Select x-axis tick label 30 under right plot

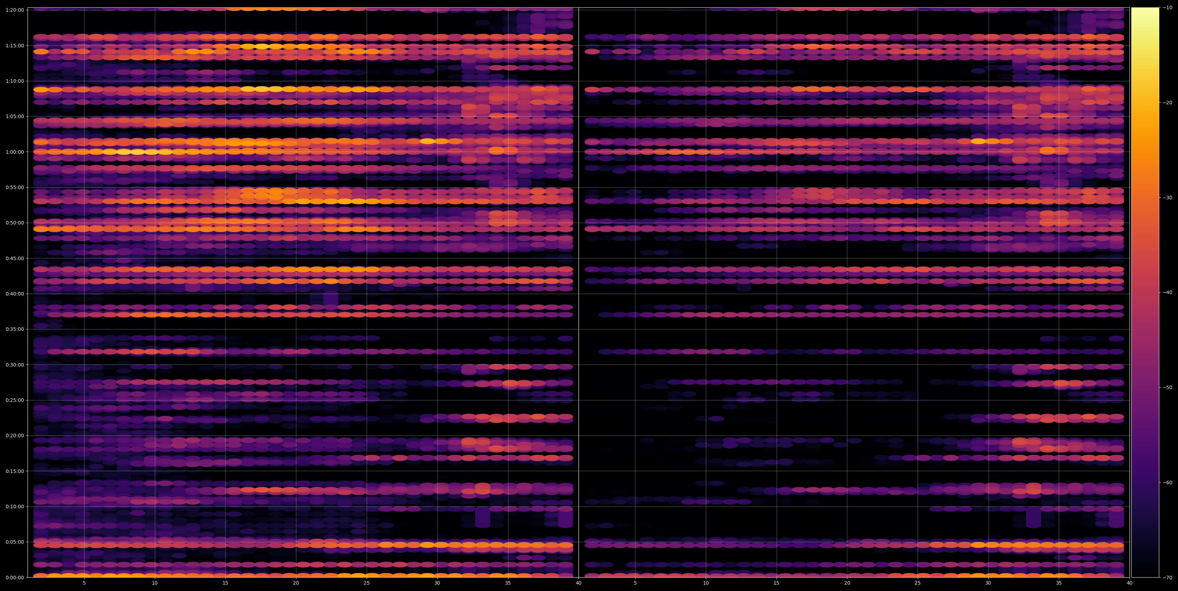pos(988,583)
